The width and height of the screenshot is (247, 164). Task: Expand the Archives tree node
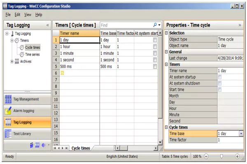pyautogui.click(x=12, y=61)
